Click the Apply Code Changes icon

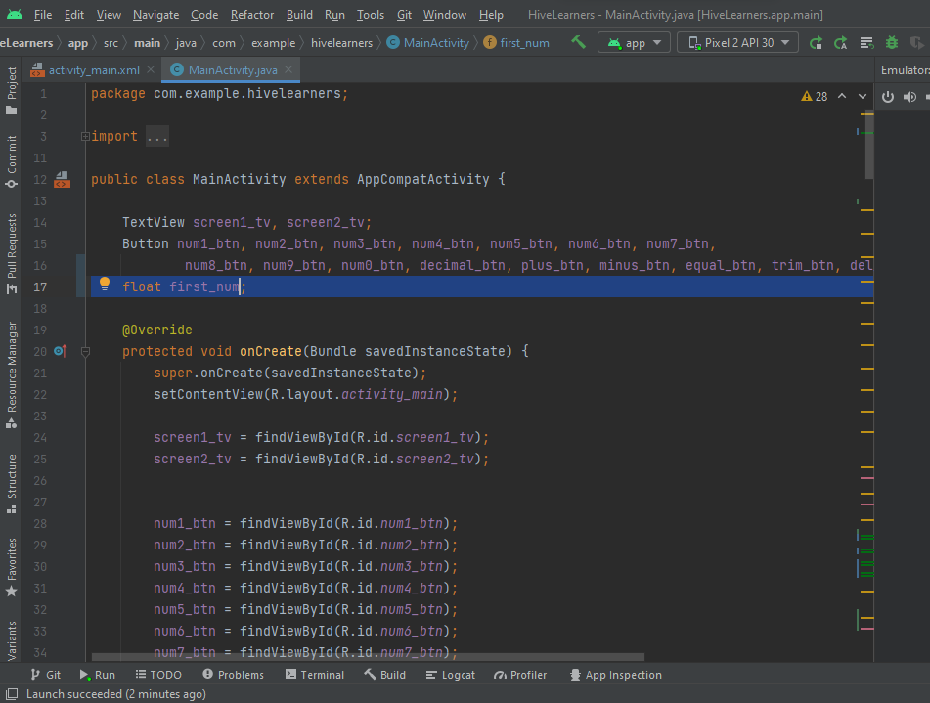866,43
